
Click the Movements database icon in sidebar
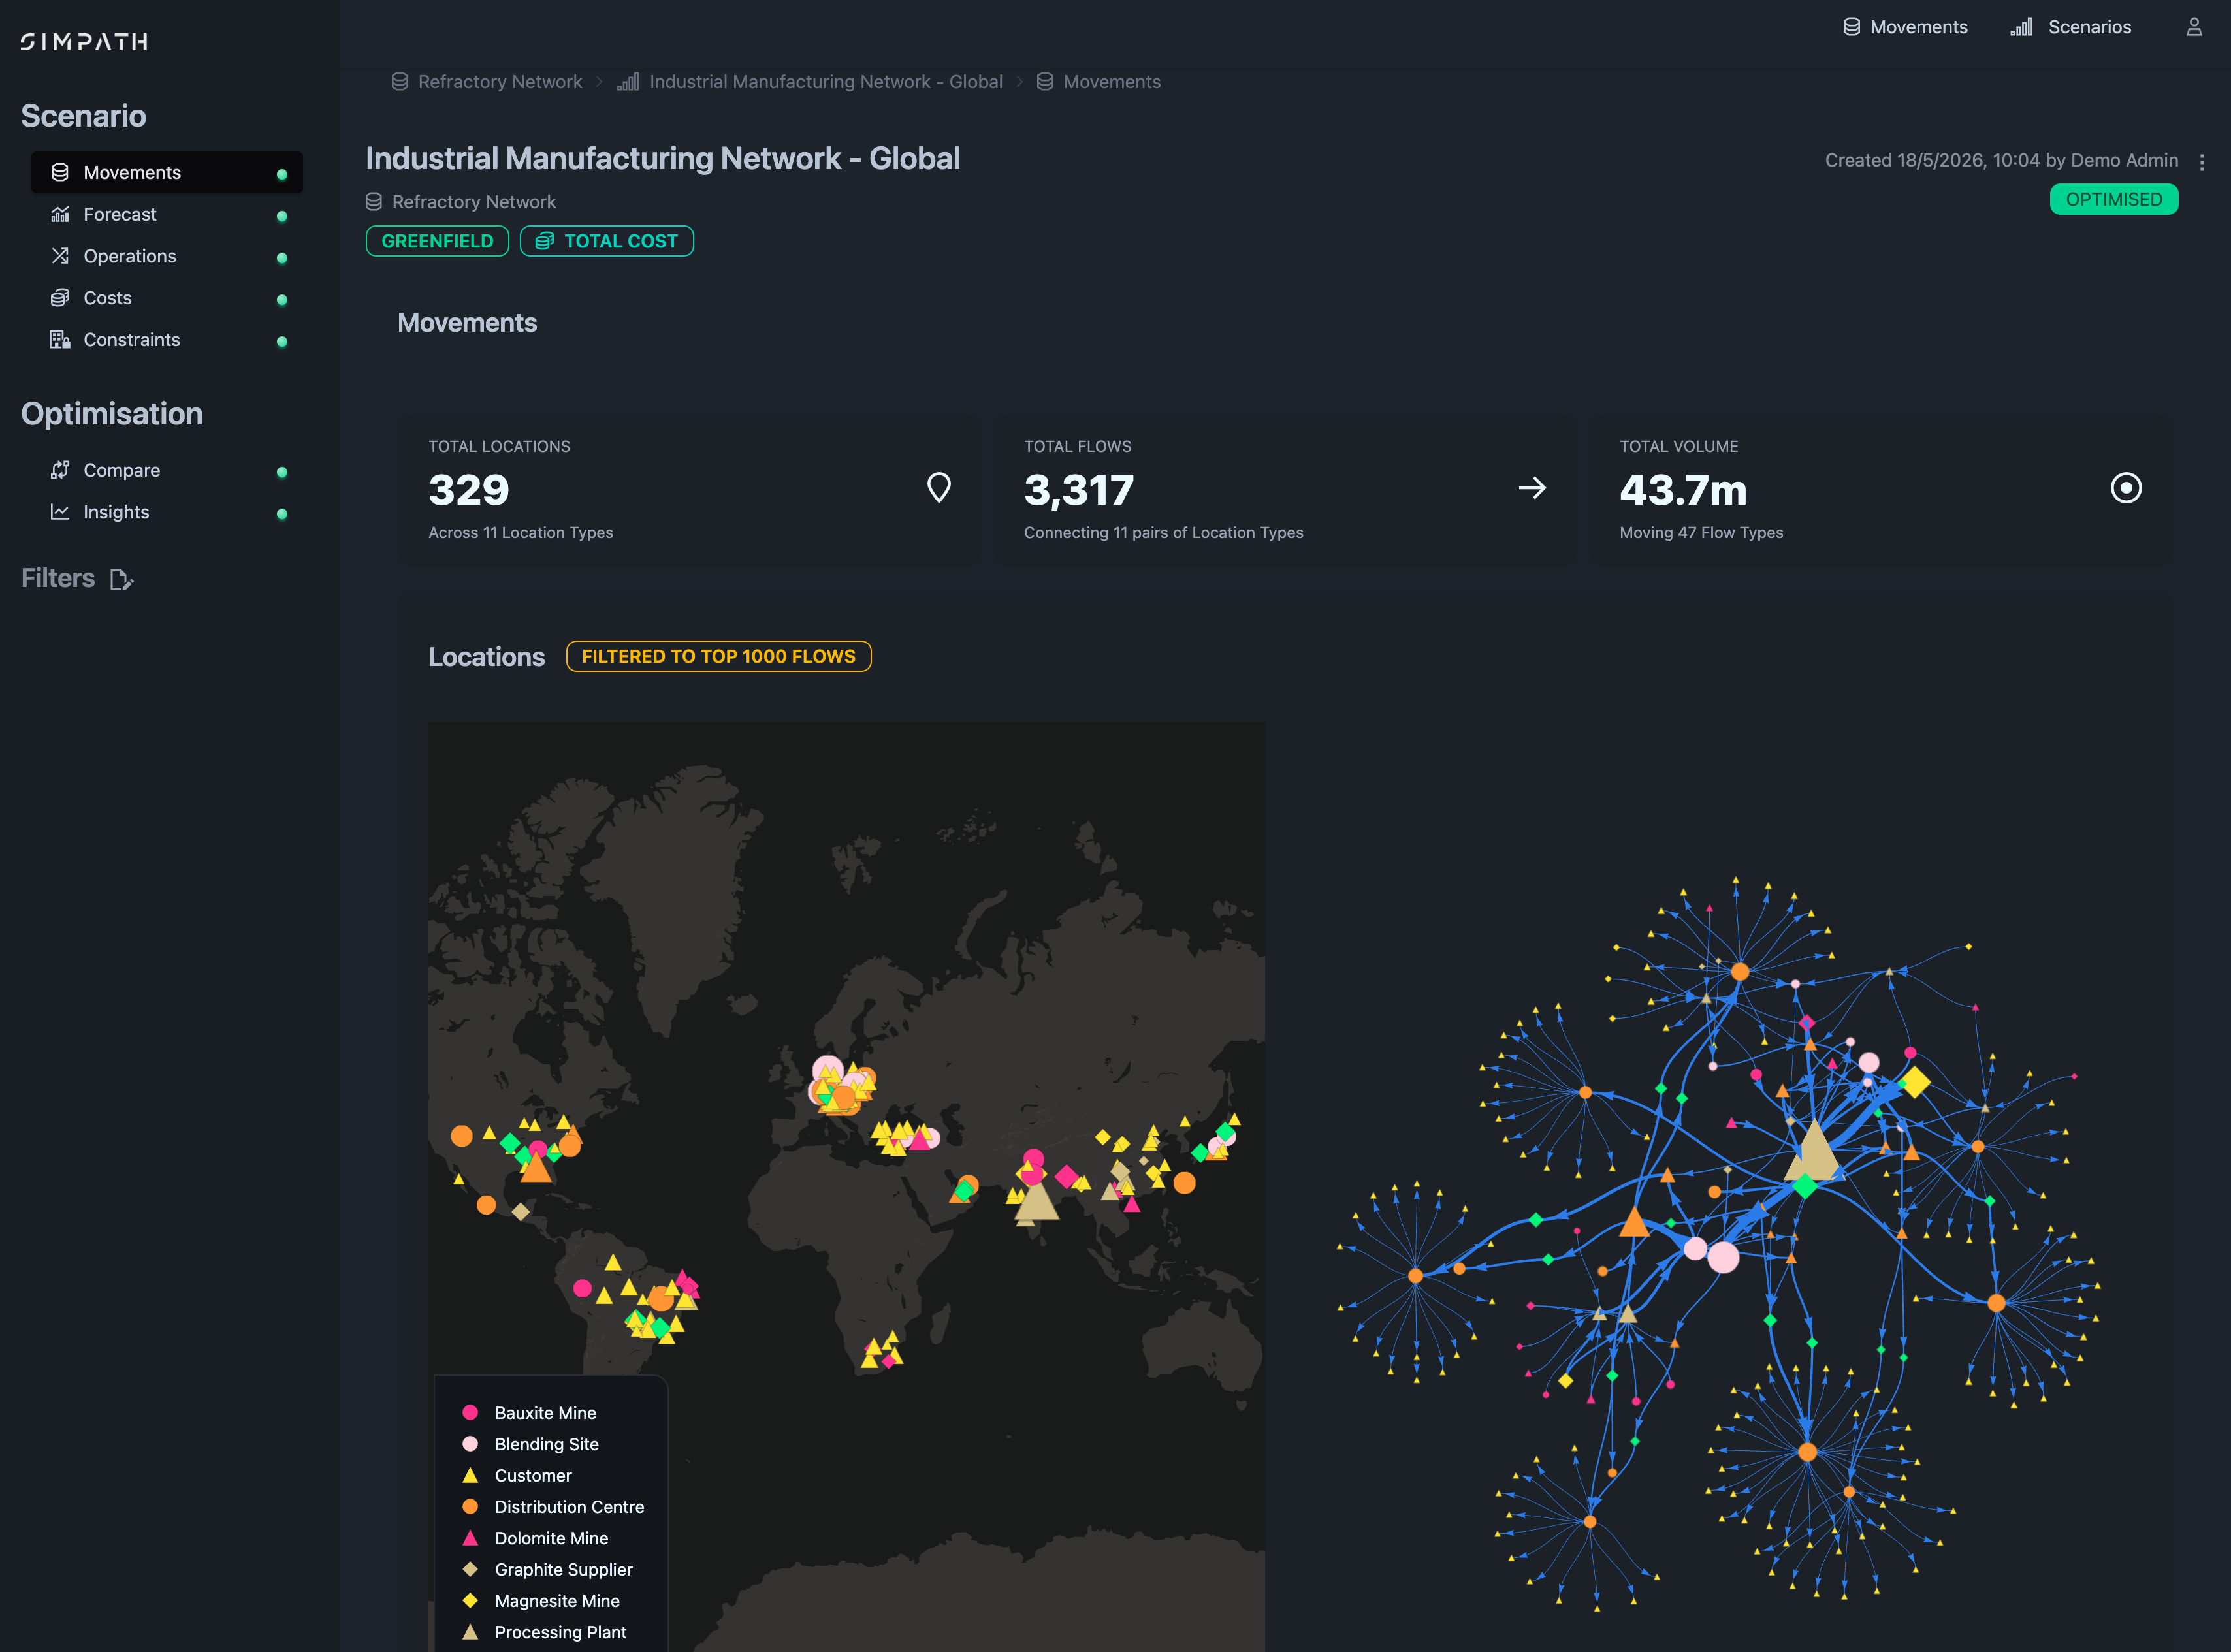coord(60,172)
